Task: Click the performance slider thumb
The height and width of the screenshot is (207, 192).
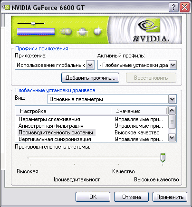Action: (x=163, y=158)
